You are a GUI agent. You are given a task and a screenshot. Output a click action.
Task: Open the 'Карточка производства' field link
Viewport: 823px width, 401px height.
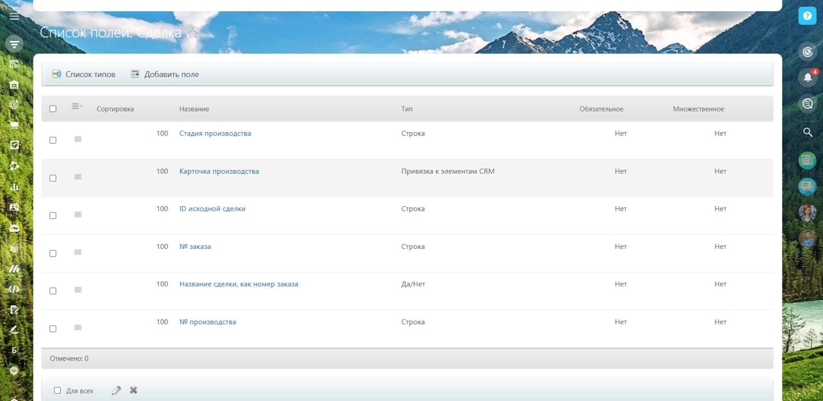pos(219,171)
